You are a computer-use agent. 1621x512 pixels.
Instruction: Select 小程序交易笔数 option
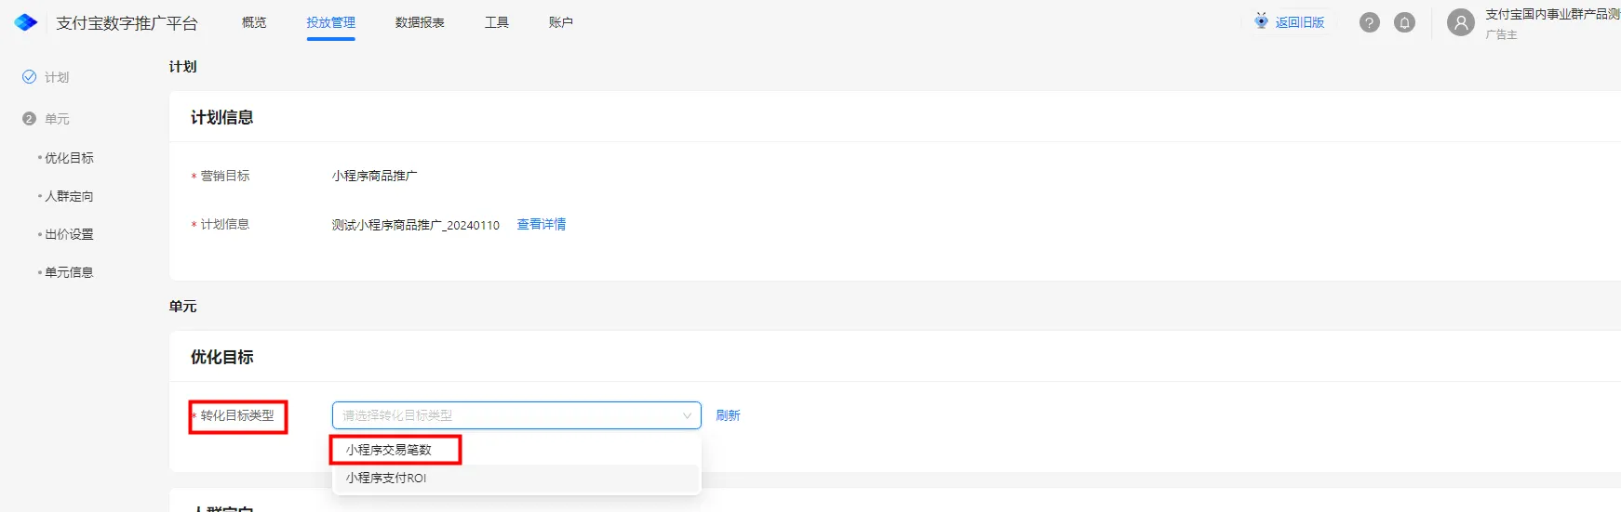click(x=388, y=450)
